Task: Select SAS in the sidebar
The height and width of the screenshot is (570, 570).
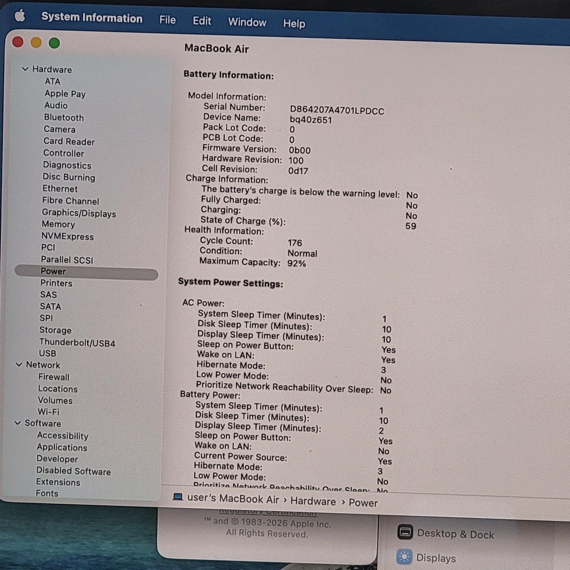Action: (x=49, y=295)
